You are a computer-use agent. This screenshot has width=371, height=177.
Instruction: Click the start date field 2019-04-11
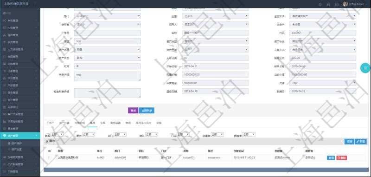click(215, 66)
